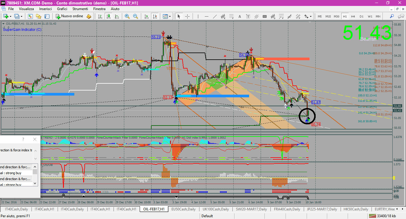This screenshot has width=406, height=219.
Task: Click the Nuovo ordine button
Action: 70,16
